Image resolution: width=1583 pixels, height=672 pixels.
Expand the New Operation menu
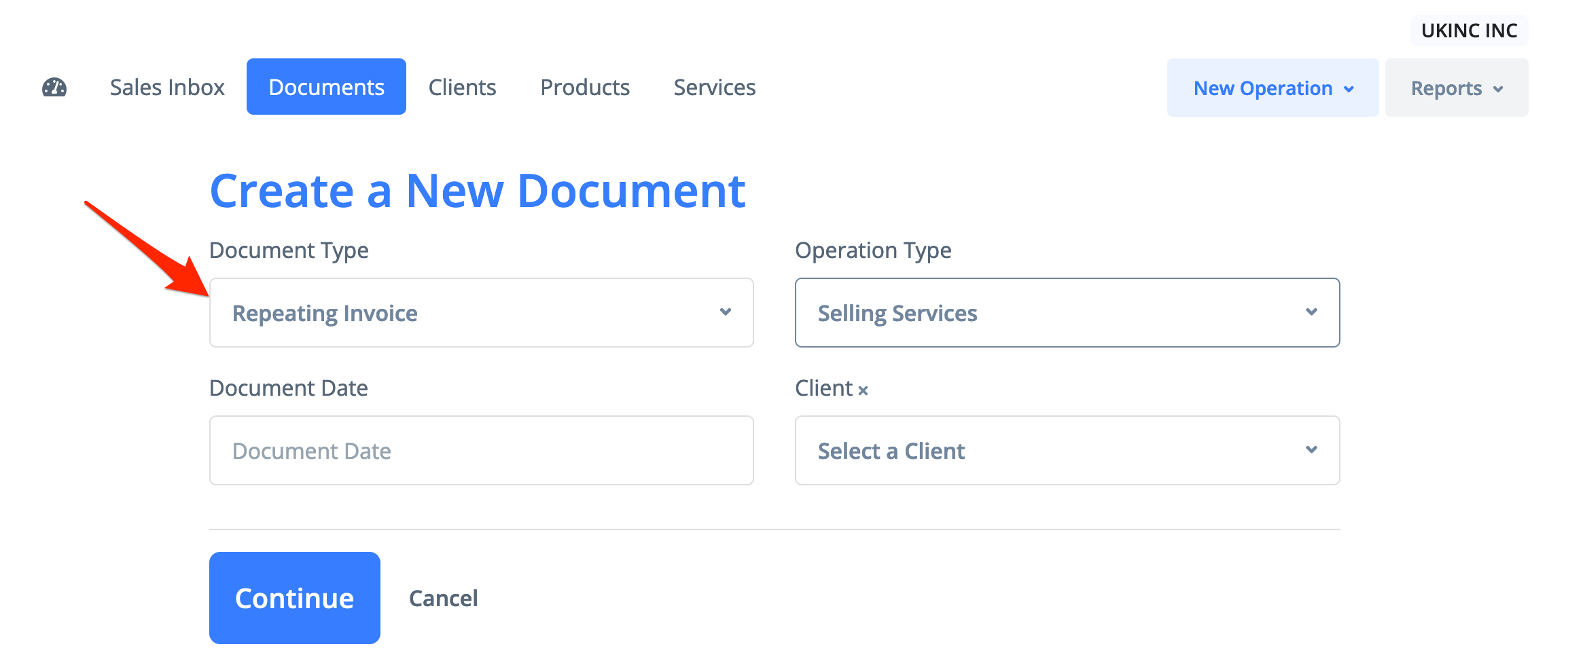click(x=1273, y=88)
